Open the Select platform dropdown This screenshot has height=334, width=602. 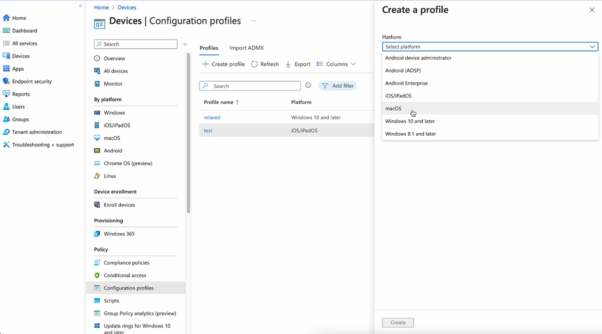[x=490, y=46]
